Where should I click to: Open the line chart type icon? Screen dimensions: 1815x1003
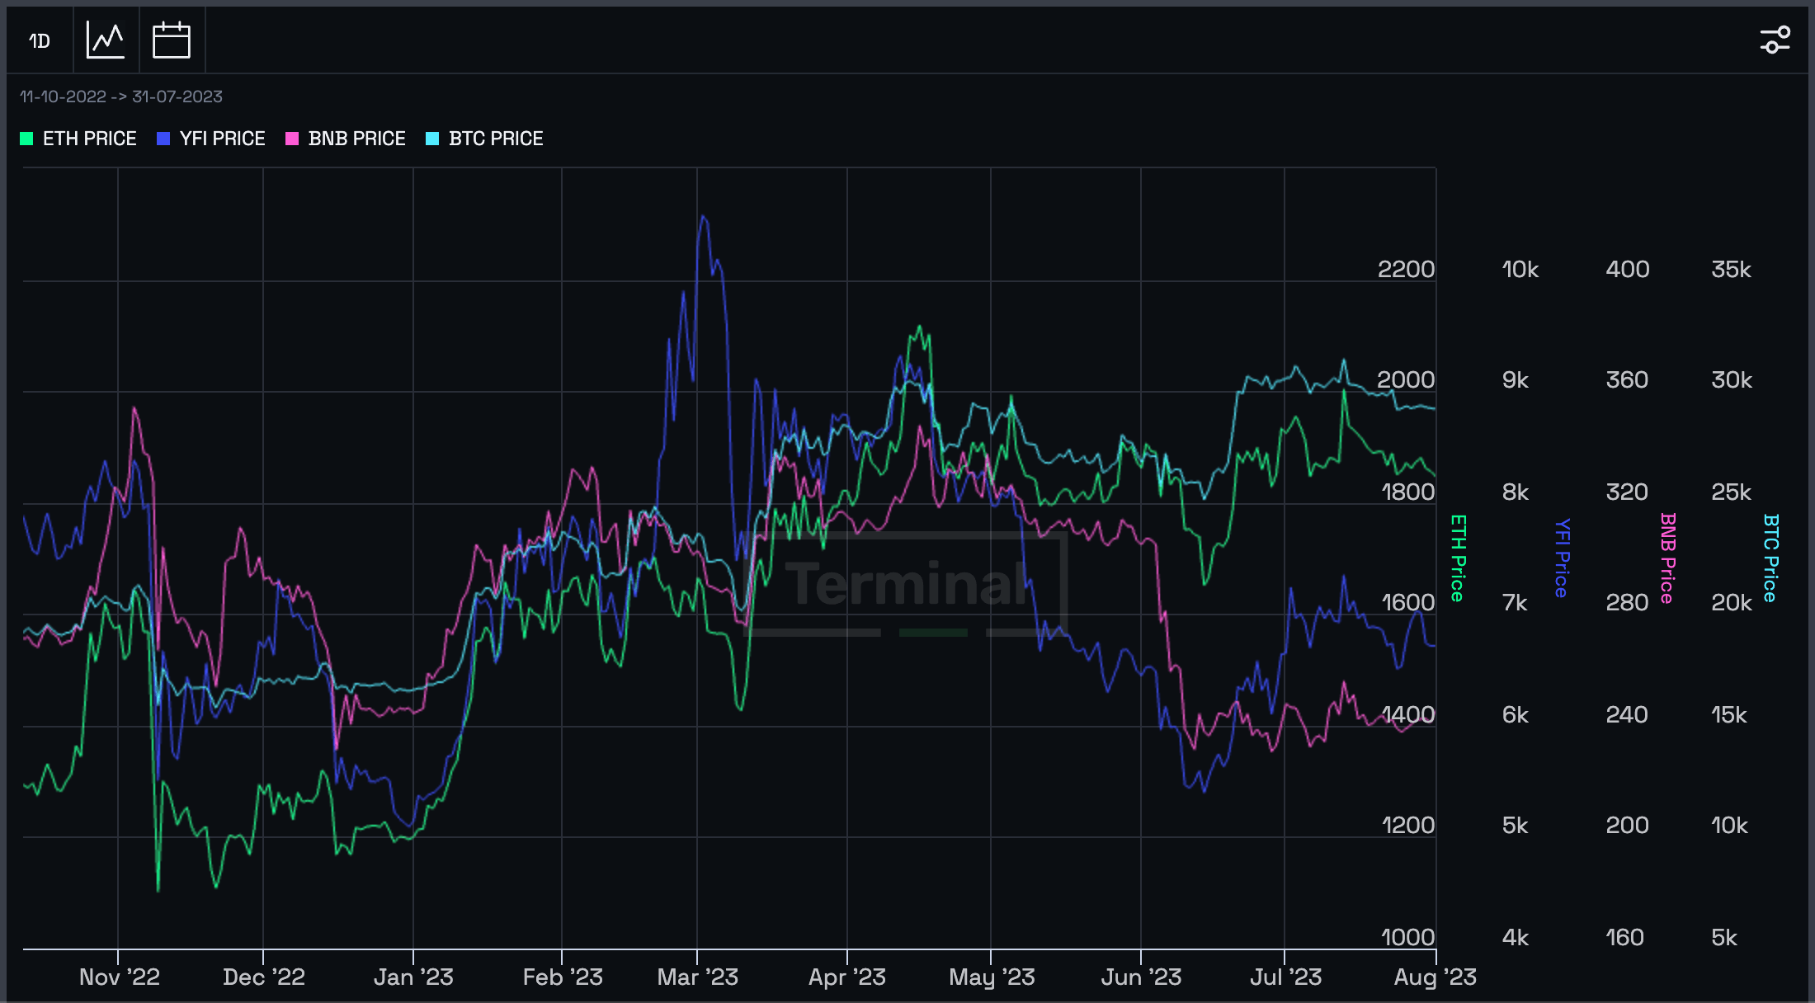point(106,40)
